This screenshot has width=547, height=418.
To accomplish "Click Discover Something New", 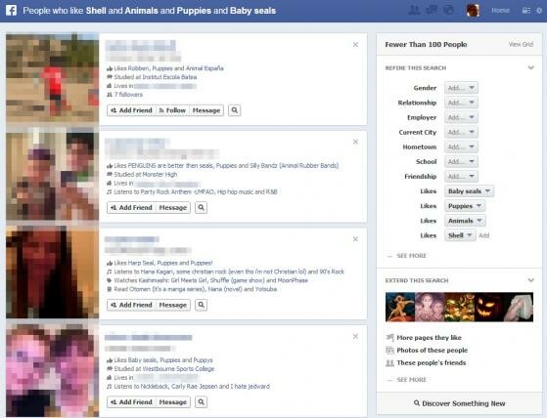I will click(x=459, y=403).
